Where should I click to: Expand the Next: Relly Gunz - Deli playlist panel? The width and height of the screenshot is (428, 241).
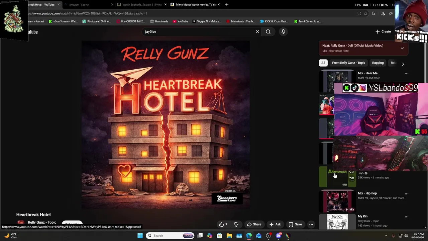402,48
